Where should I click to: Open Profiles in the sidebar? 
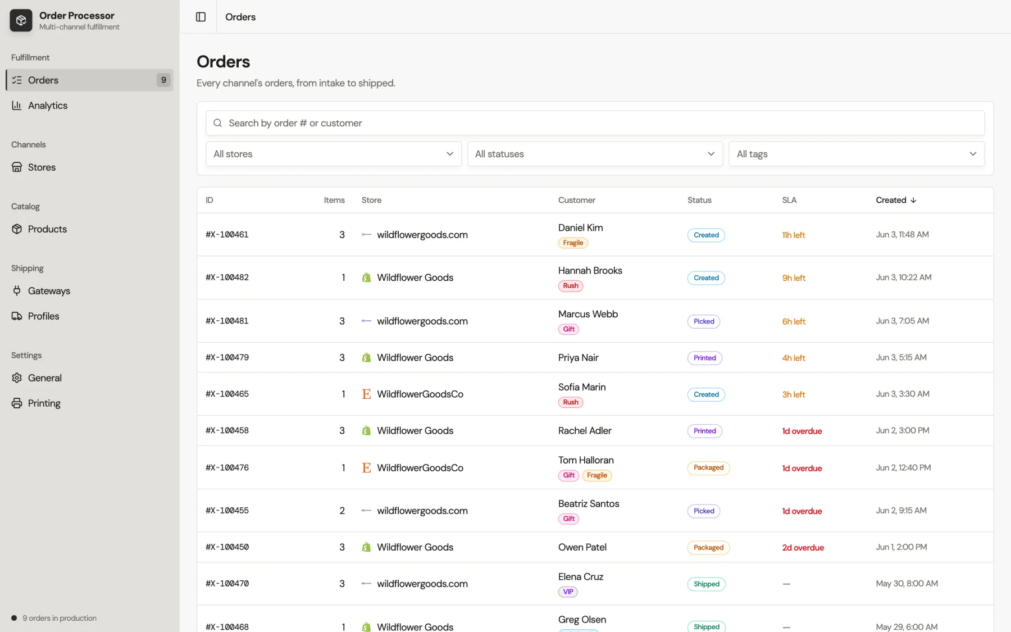point(90,316)
